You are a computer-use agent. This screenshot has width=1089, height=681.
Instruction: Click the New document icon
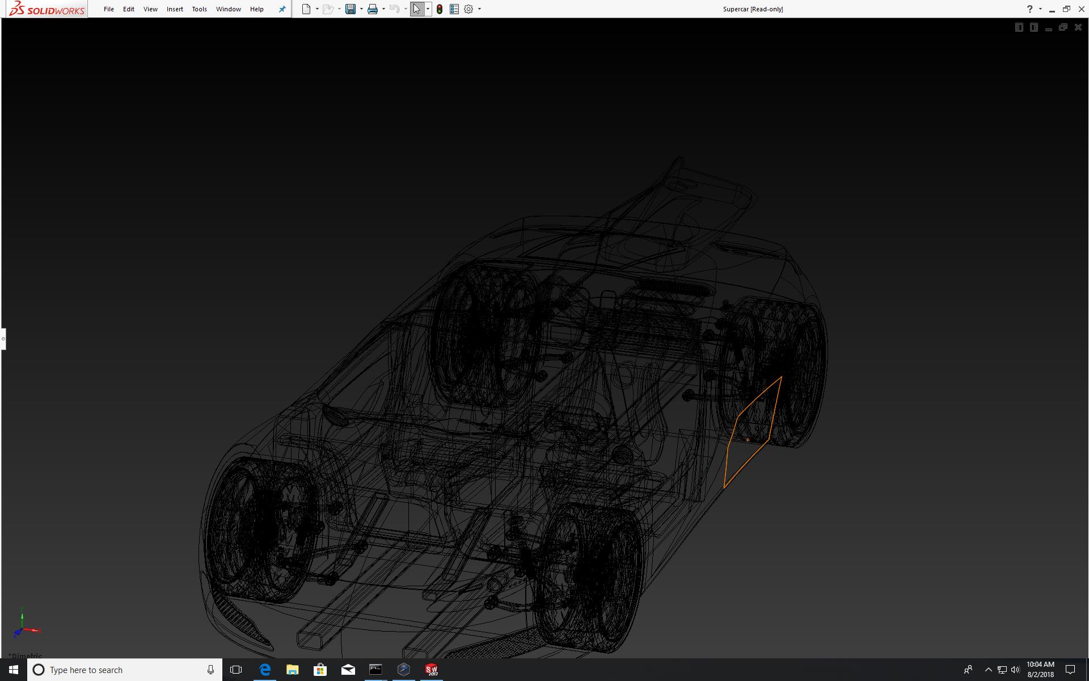point(306,9)
